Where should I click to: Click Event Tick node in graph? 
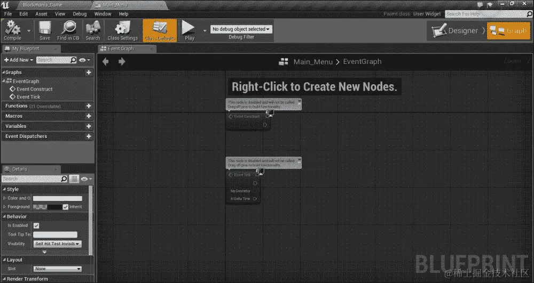coord(243,187)
